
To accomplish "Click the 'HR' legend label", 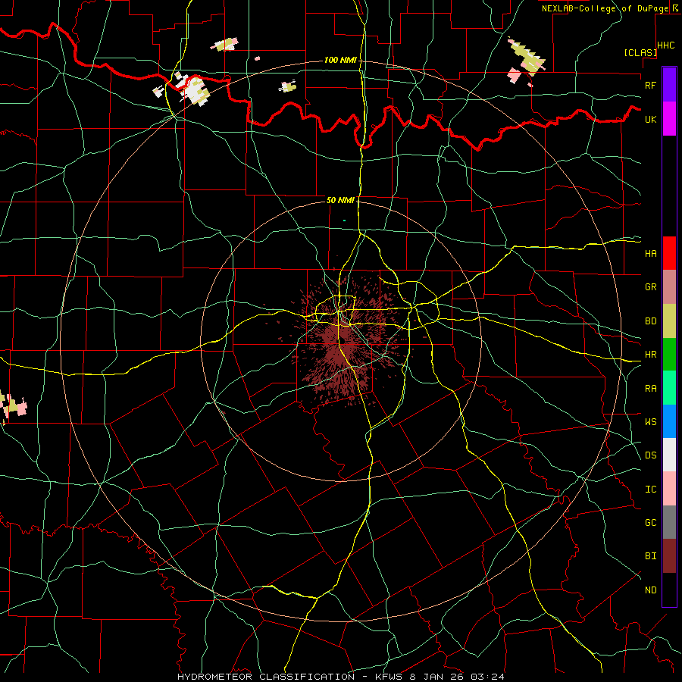I will [651, 355].
